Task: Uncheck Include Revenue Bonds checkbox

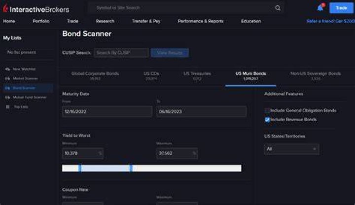Action: point(267,120)
